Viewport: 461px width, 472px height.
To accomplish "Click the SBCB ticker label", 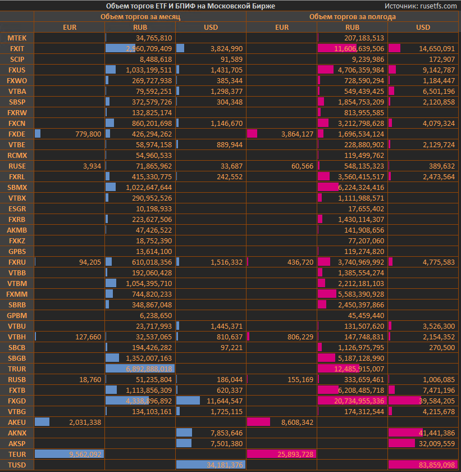I will coord(17,348).
